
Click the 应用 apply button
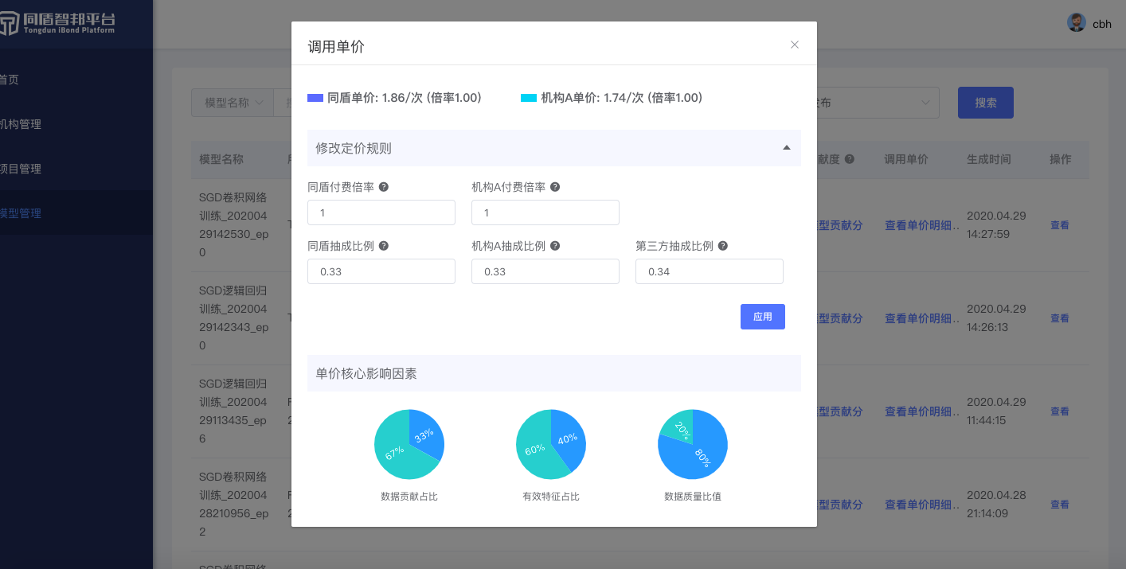762,317
